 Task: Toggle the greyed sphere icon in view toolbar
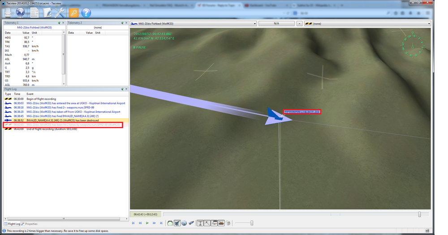pyautogui.click(x=228, y=223)
